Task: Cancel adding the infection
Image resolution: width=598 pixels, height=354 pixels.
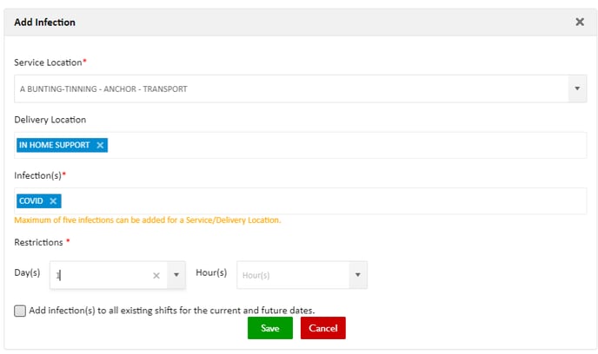Action: click(x=323, y=328)
